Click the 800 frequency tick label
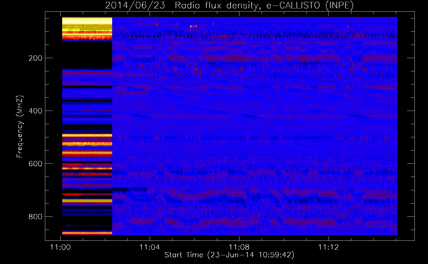The height and width of the screenshot is (264, 428). click(x=35, y=217)
